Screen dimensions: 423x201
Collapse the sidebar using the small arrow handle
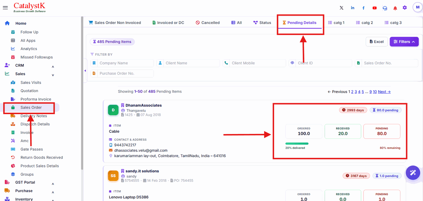click(x=85, y=71)
